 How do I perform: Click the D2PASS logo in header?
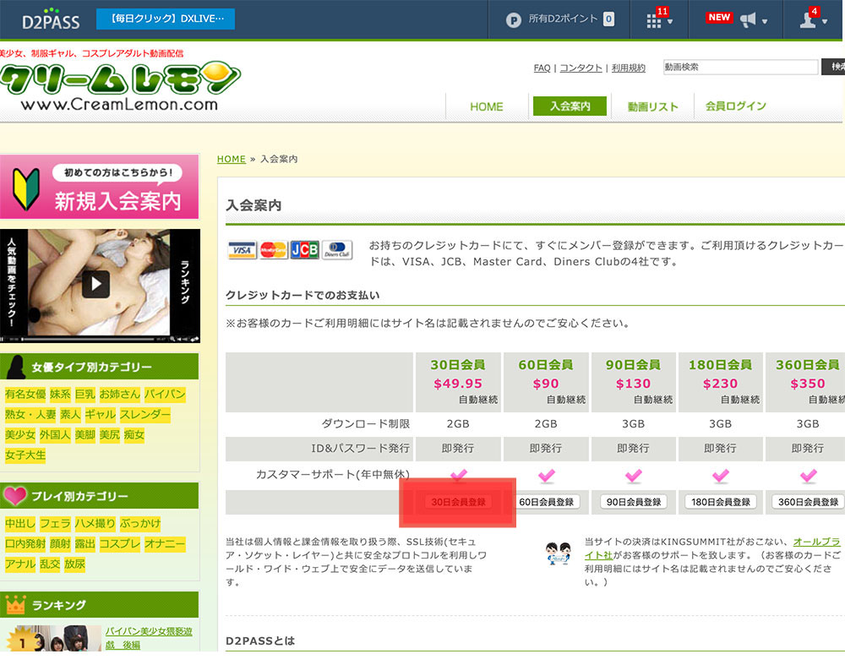click(x=50, y=19)
